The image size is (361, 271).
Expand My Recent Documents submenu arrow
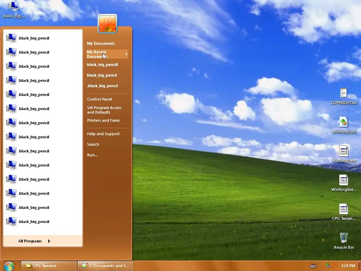[127, 54]
